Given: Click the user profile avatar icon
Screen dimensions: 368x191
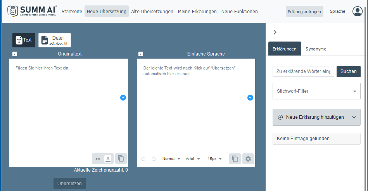Looking at the screenshot, I should click(x=357, y=12).
